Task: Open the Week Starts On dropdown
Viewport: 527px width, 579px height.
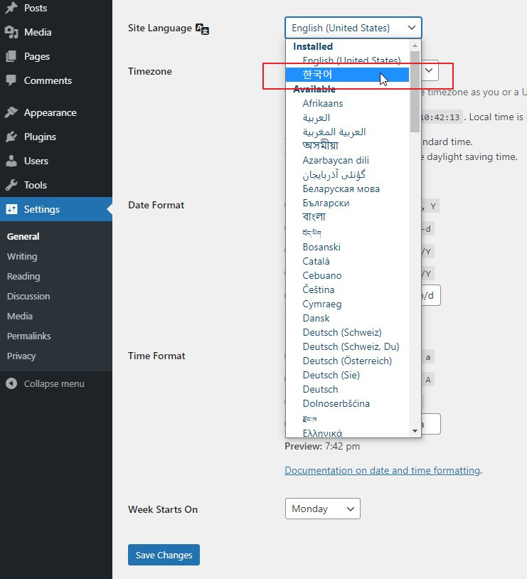Action: [322, 509]
